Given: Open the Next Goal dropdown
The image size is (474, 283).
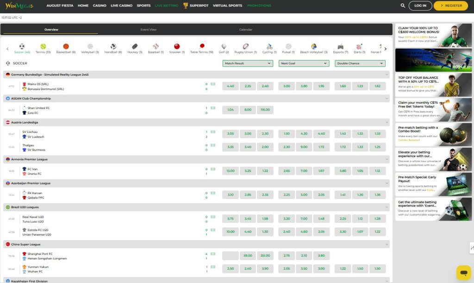Looking at the screenshot, I should pos(304,63).
